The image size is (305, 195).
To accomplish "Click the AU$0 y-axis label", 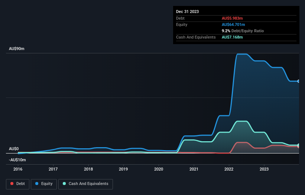I will click(x=14, y=149).
